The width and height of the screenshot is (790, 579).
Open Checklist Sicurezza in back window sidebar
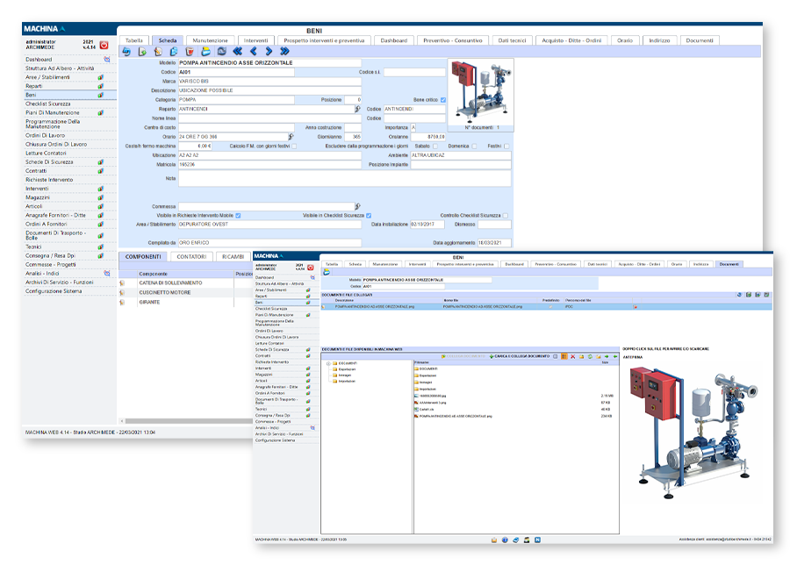pos(48,104)
